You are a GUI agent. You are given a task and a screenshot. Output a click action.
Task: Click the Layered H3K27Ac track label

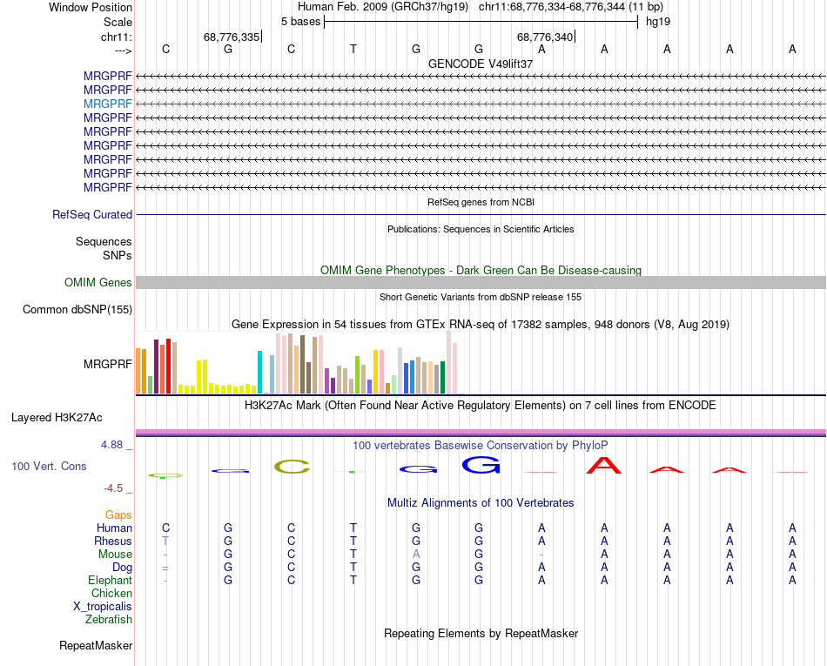(x=57, y=418)
